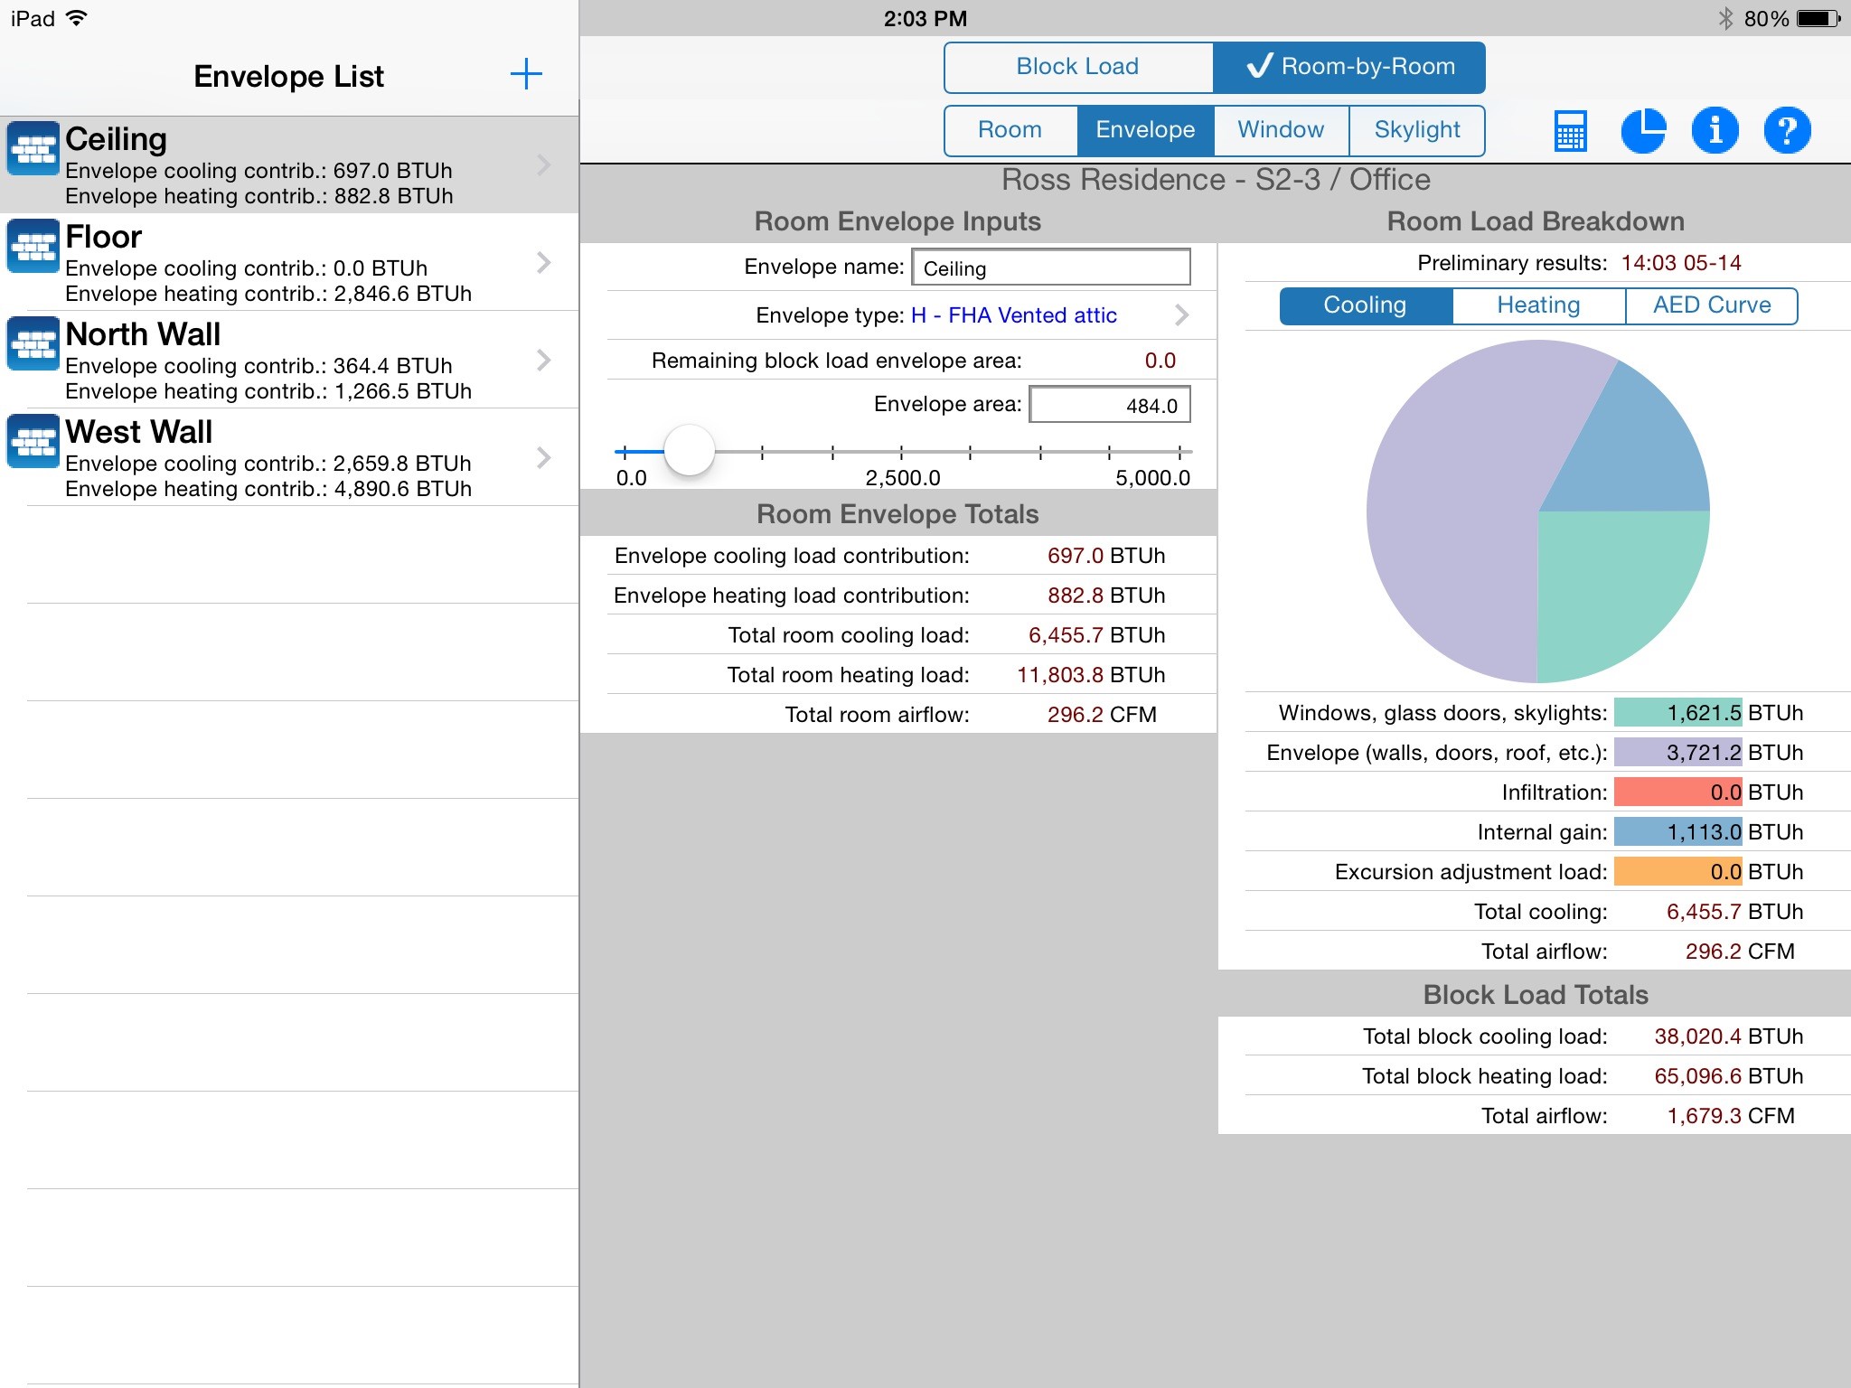Tap the plus icon to add envelope

(x=526, y=74)
